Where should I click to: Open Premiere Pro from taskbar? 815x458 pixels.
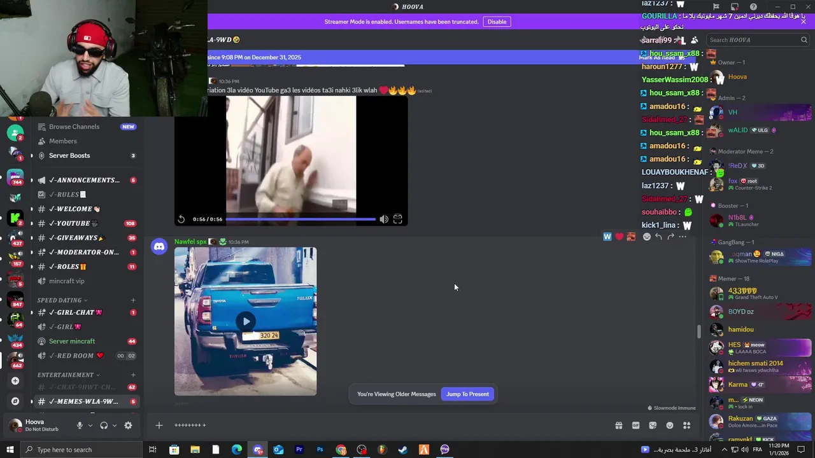tap(299, 450)
